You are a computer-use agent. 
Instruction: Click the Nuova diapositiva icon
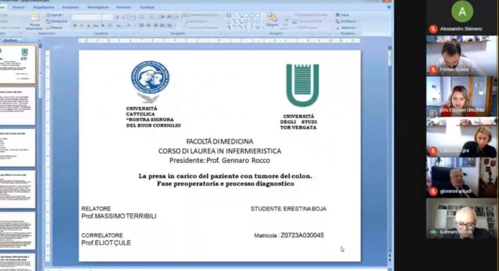(x=34, y=17)
